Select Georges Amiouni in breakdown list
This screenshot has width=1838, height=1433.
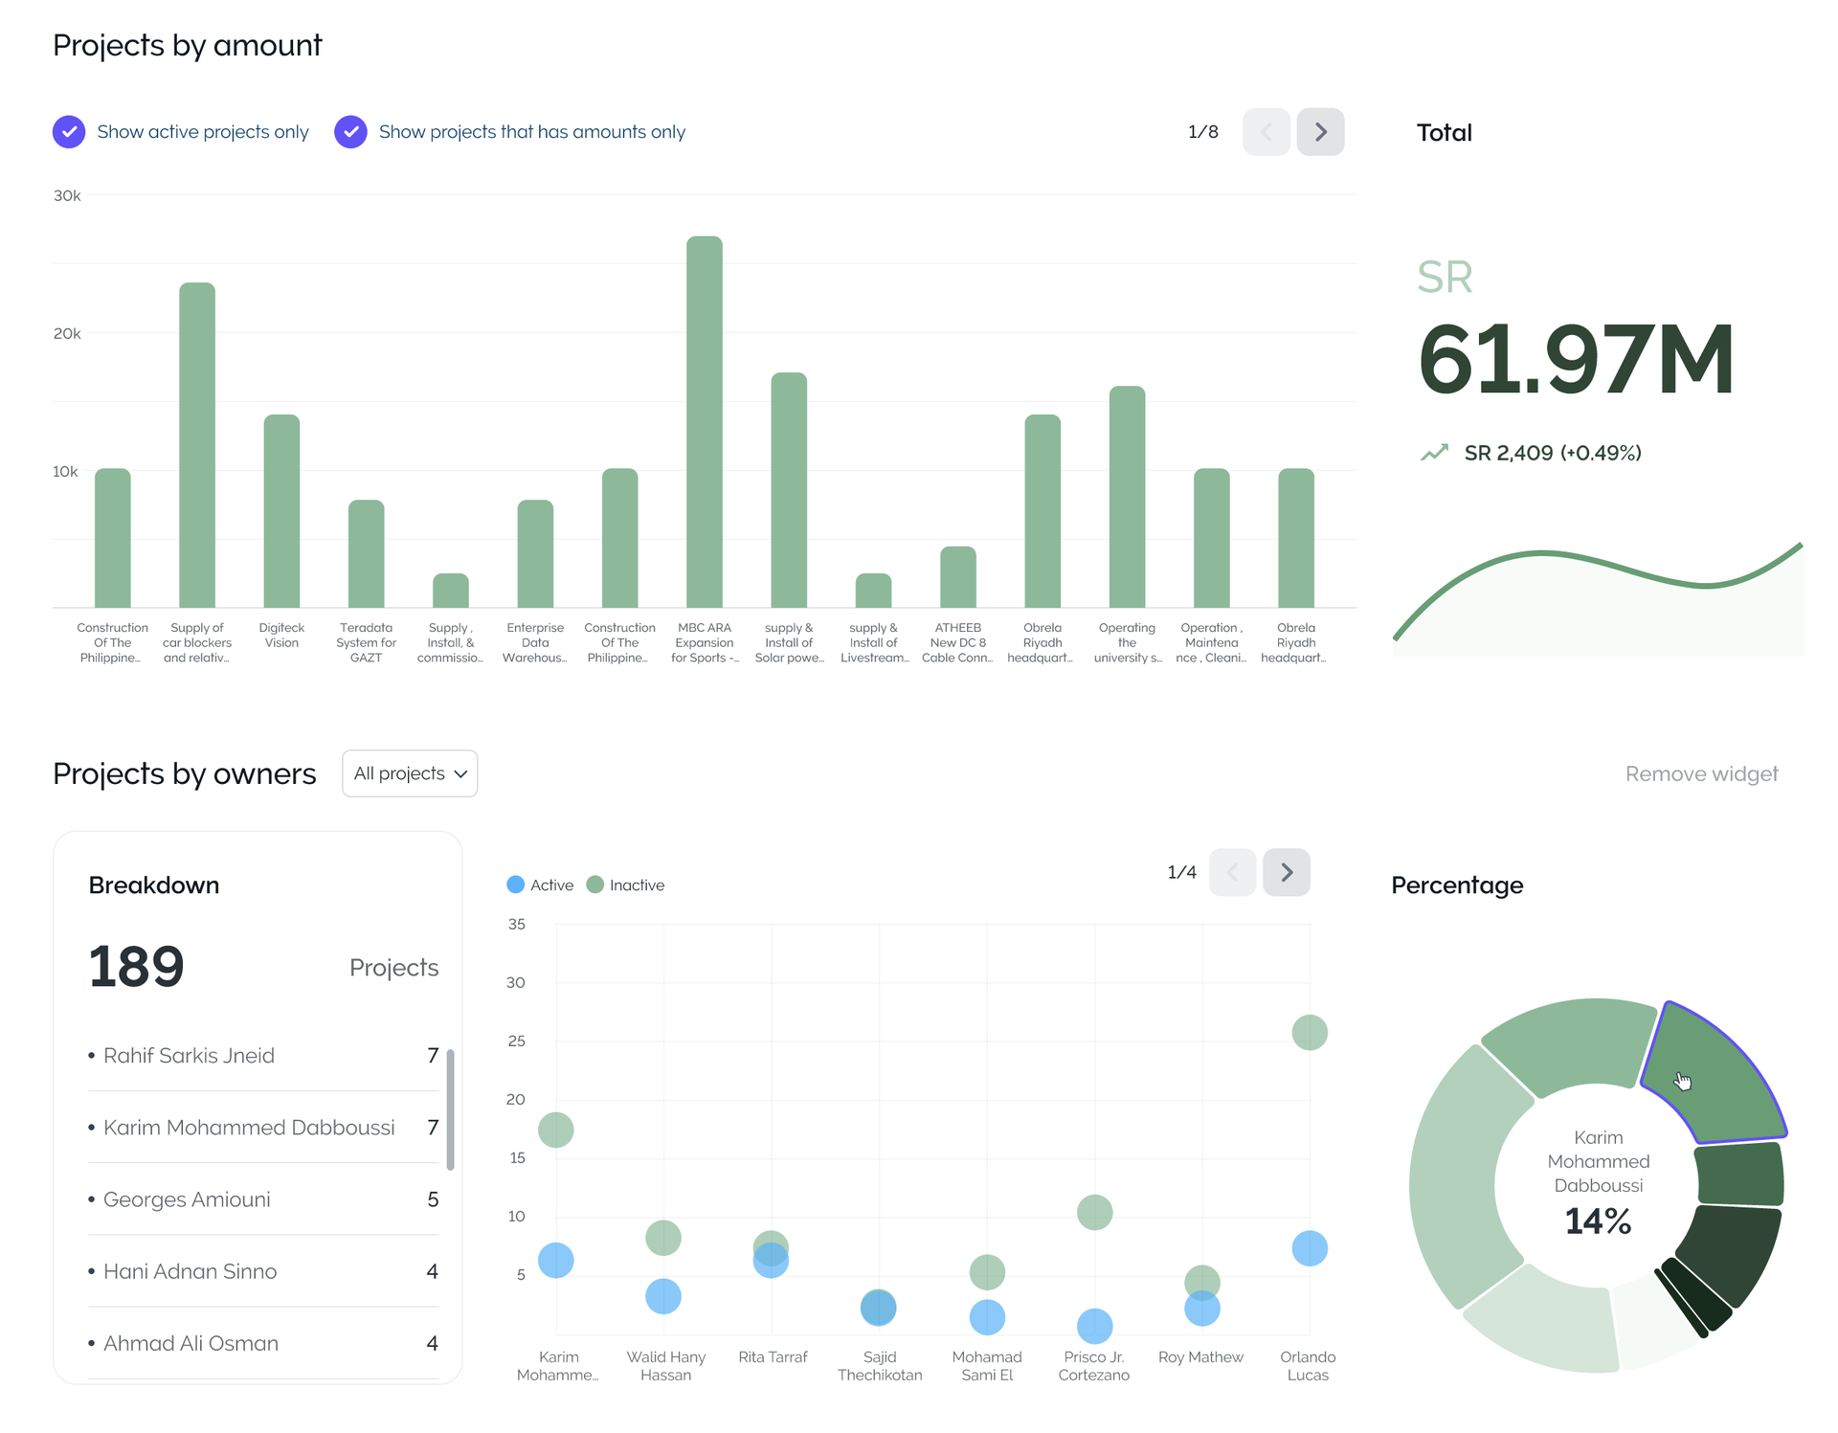[x=187, y=1199]
